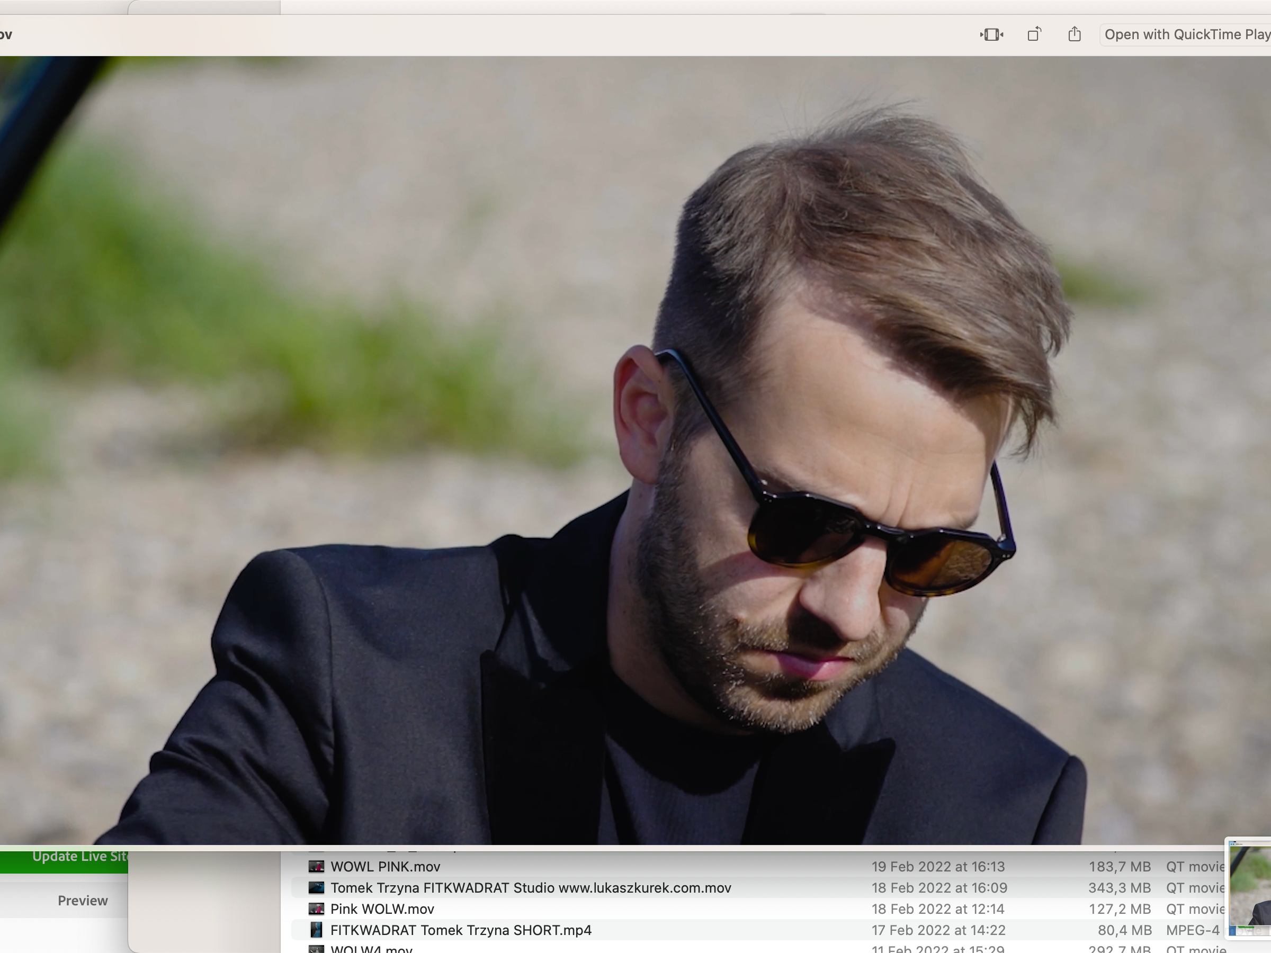Click the WOLW4.mov file icon

pyautogui.click(x=316, y=949)
